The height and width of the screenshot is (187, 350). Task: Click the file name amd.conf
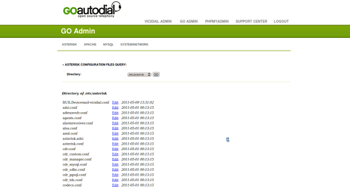[70, 133]
